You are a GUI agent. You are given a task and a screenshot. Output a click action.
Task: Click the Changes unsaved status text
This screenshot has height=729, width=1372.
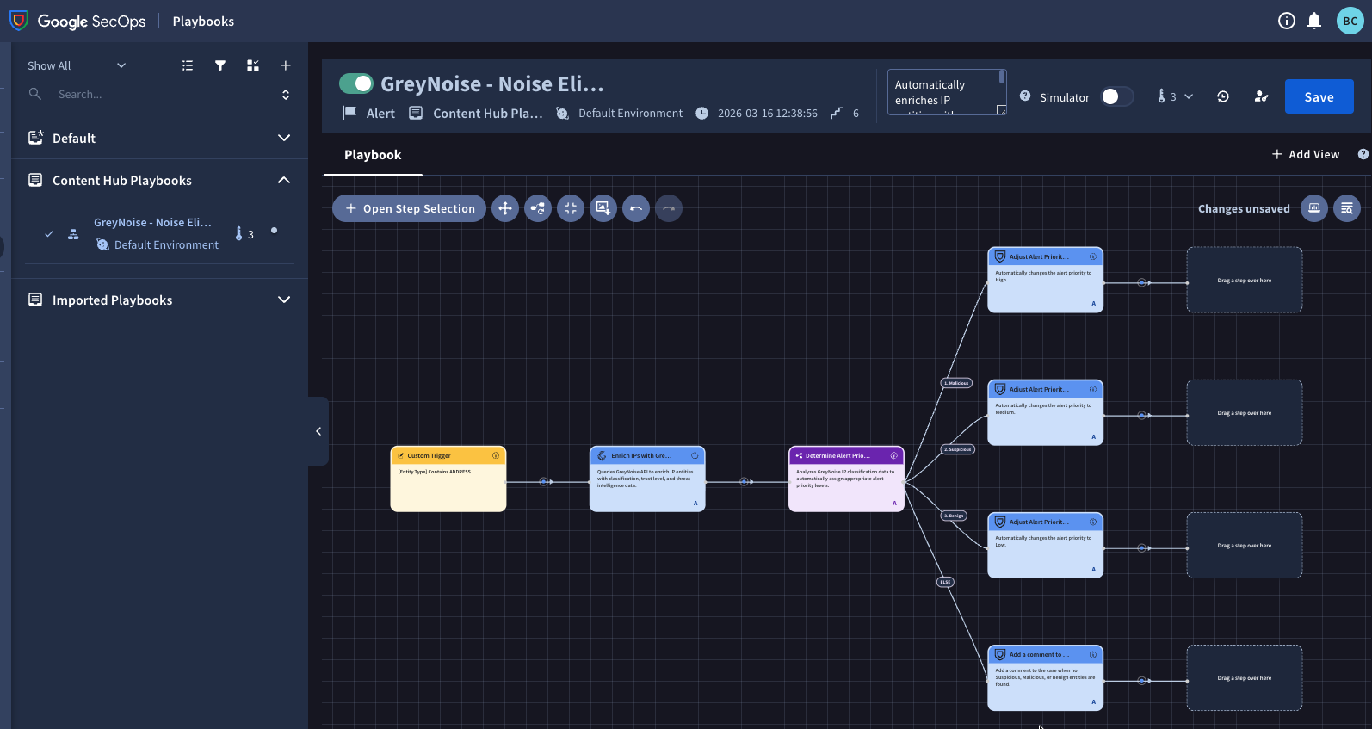coord(1244,208)
